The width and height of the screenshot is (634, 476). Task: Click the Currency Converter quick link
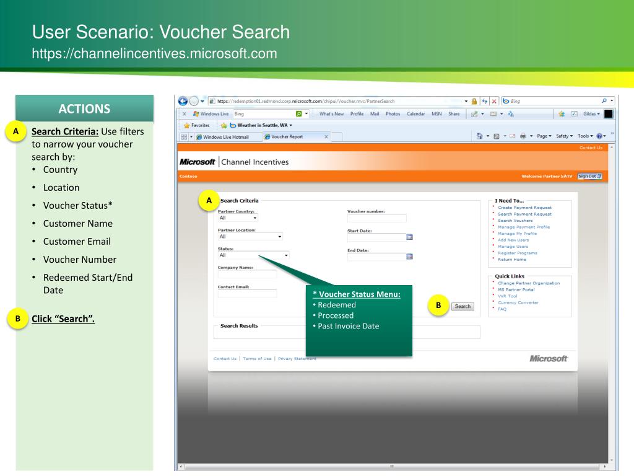pyautogui.click(x=518, y=302)
